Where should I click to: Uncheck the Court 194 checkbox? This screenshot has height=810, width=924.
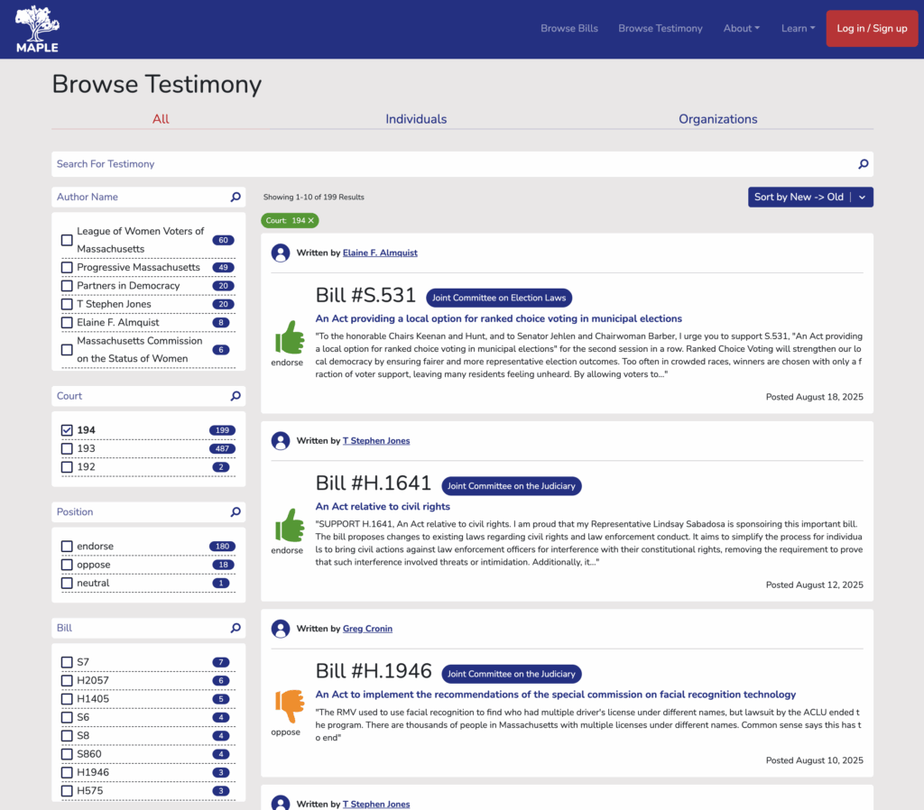click(67, 430)
